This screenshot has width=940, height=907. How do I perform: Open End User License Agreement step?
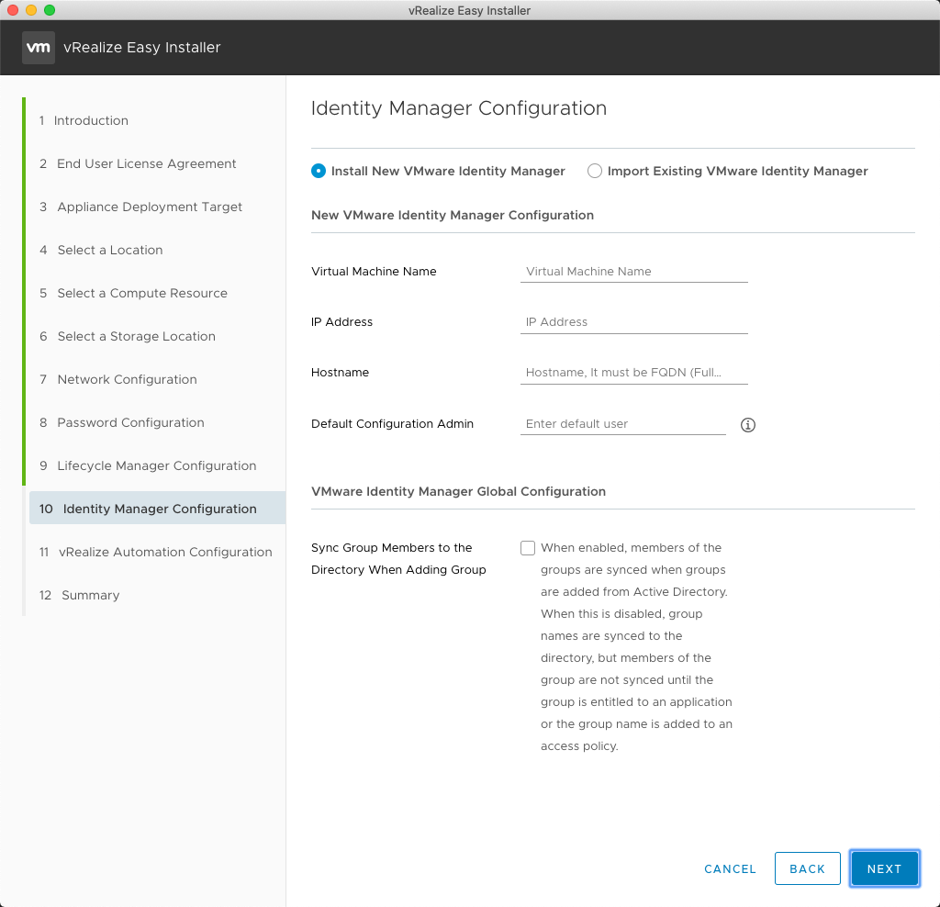138,163
